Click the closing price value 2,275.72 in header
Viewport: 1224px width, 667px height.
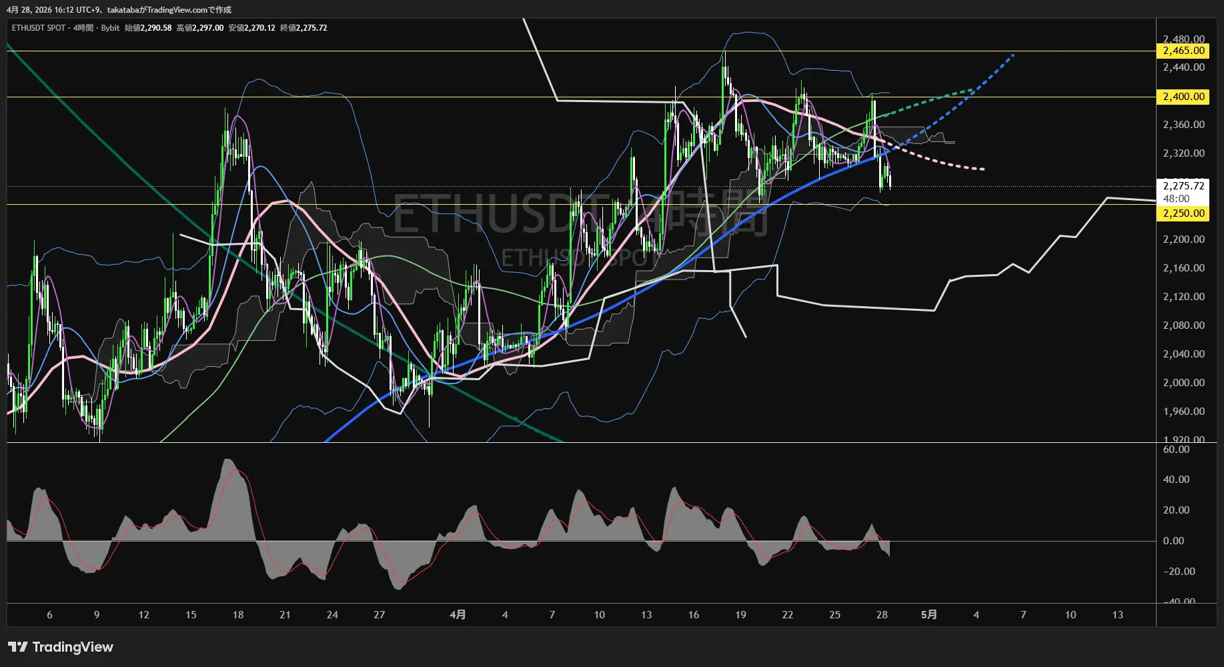312,28
